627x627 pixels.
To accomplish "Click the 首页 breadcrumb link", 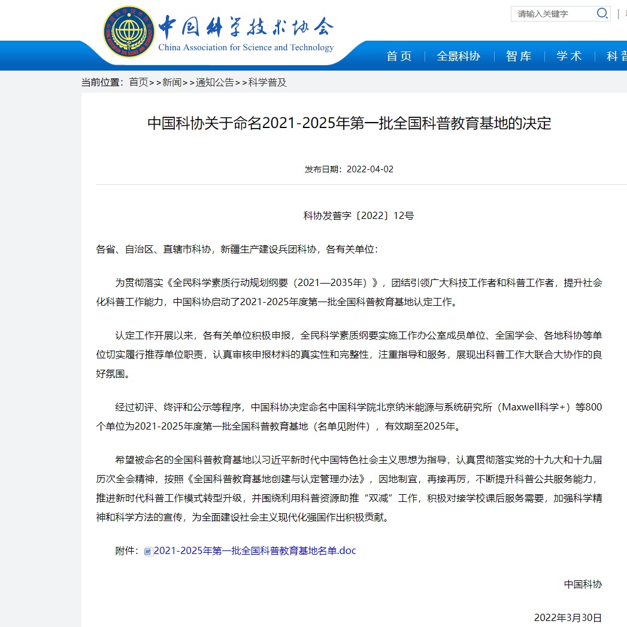I will click(138, 83).
